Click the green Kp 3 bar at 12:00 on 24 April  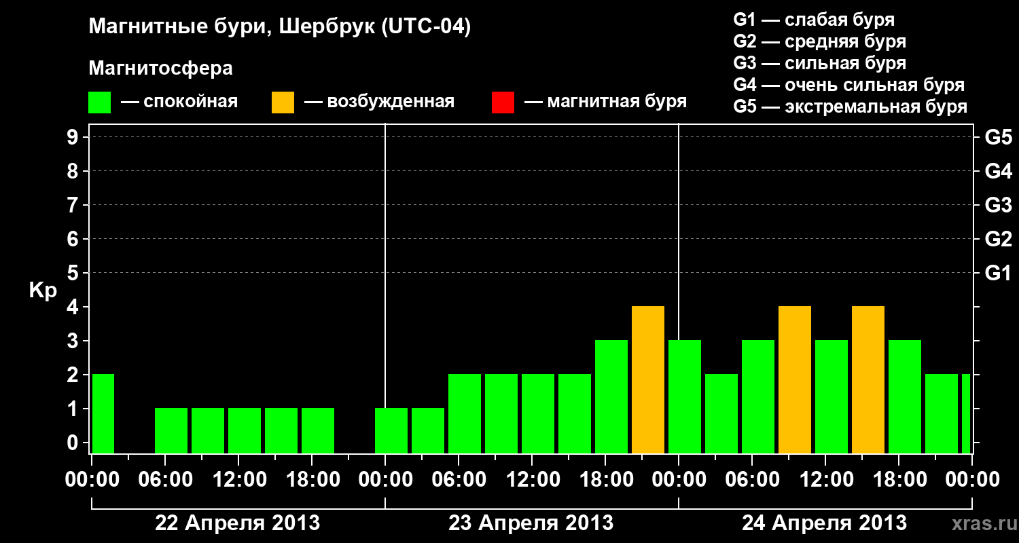click(832, 397)
